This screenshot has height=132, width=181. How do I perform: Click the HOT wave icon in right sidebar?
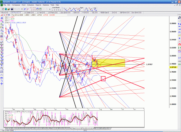coord(179,51)
